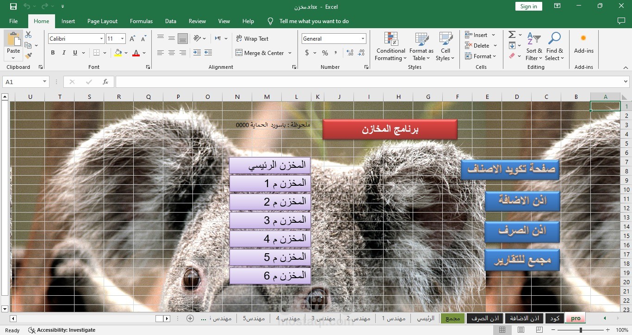Switch to the Review ribbon tab

tap(197, 21)
